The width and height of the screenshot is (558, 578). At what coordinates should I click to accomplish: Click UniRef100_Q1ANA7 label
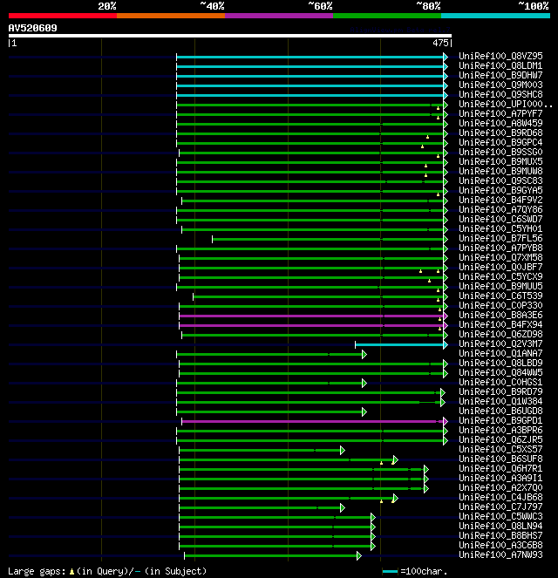point(500,353)
